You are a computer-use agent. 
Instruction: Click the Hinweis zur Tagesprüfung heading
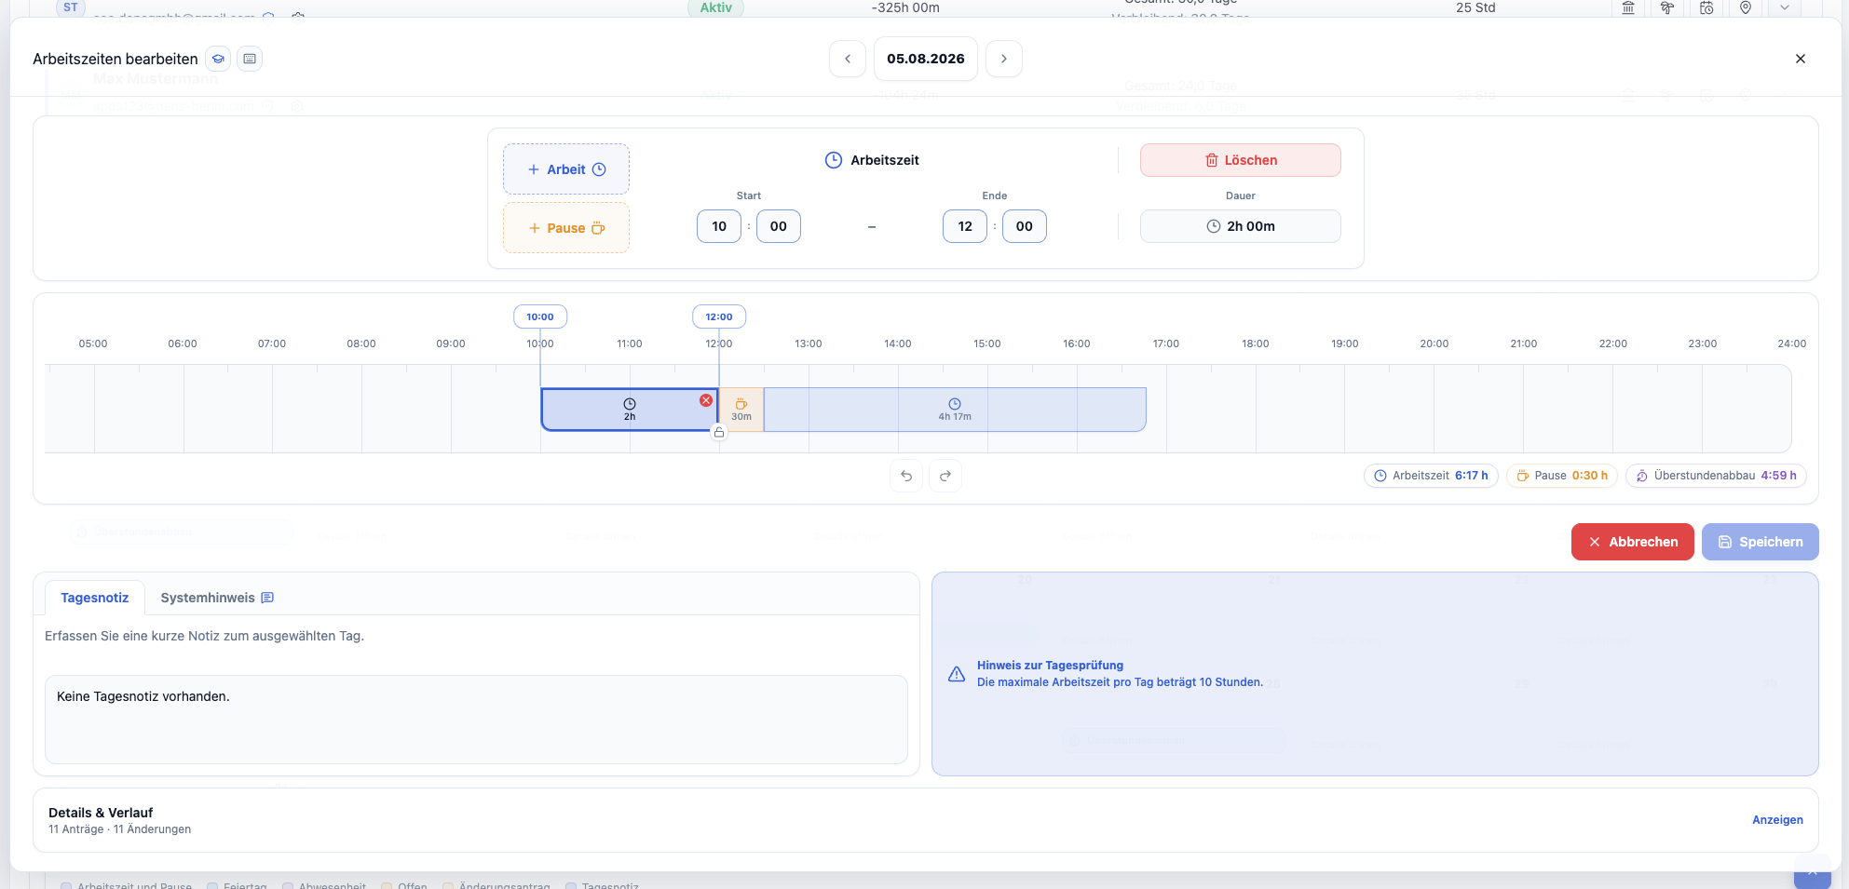1050,666
